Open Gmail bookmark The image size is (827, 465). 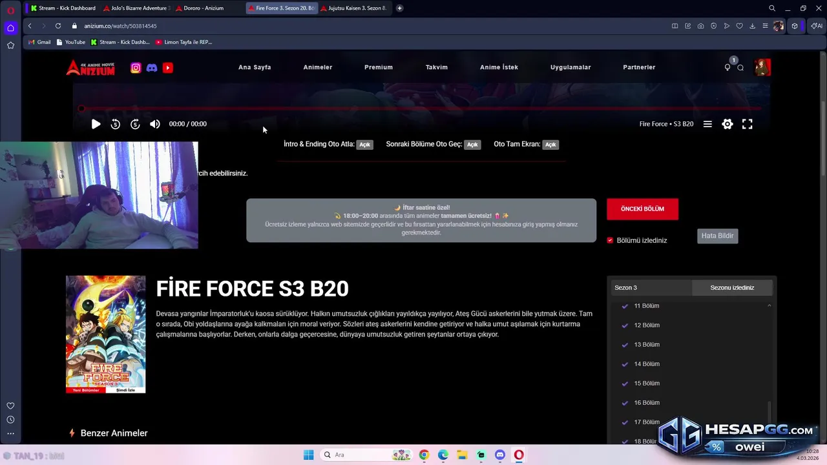pyautogui.click(x=39, y=42)
